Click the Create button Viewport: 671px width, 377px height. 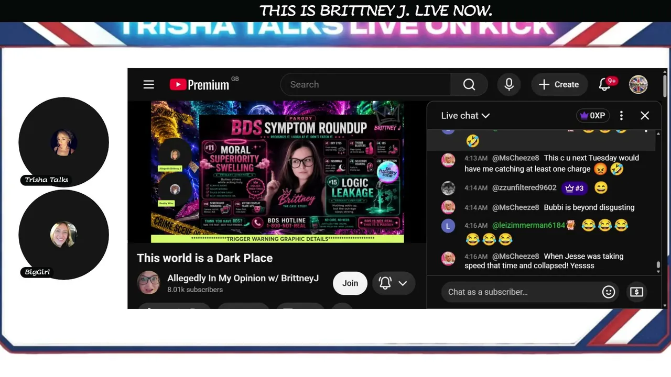[x=559, y=84]
